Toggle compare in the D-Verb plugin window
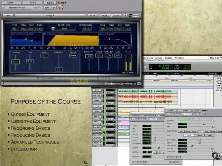This screenshot has height=166, width=222. click(188, 114)
